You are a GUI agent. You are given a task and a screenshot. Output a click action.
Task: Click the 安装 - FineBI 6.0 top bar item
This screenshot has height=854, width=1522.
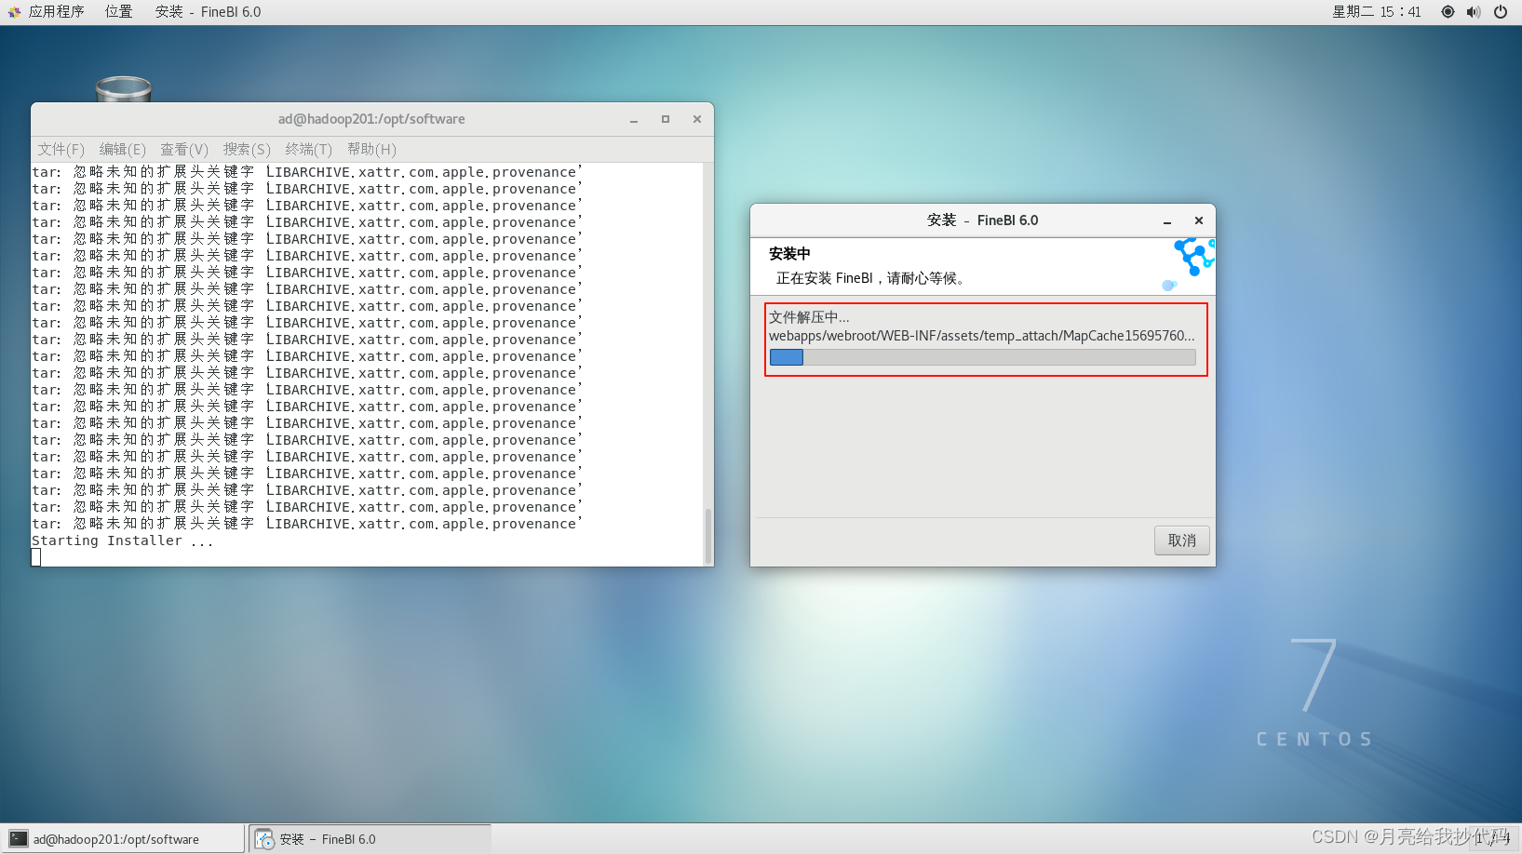208,12
